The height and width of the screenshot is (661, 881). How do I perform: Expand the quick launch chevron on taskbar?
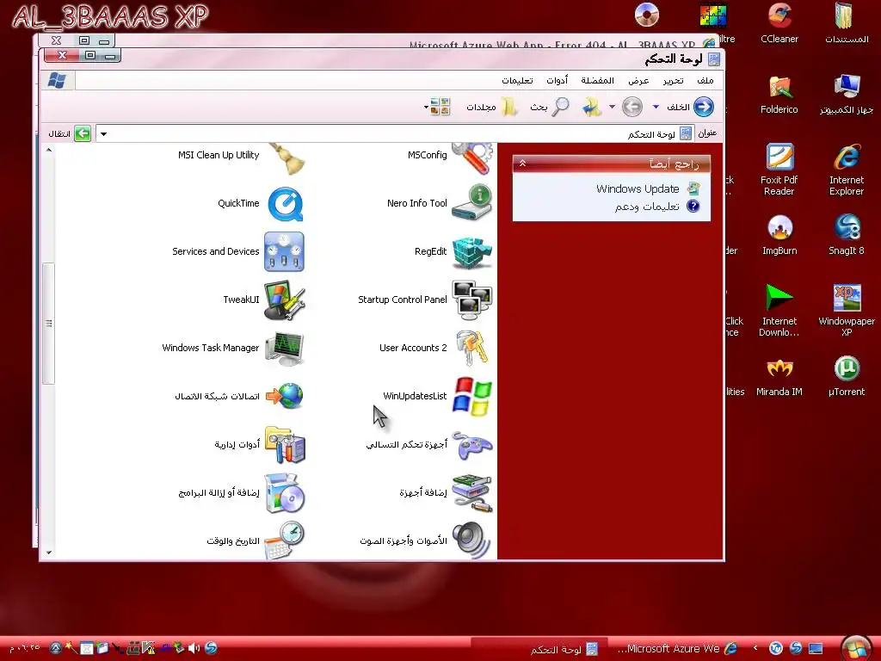pos(755,648)
